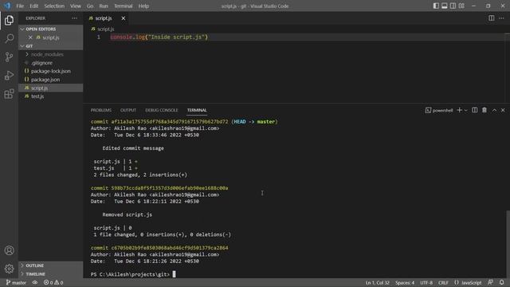Image resolution: width=510 pixels, height=287 pixels.
Task: Click the terminal vertical scrollbar
Action: click(508, 244)
